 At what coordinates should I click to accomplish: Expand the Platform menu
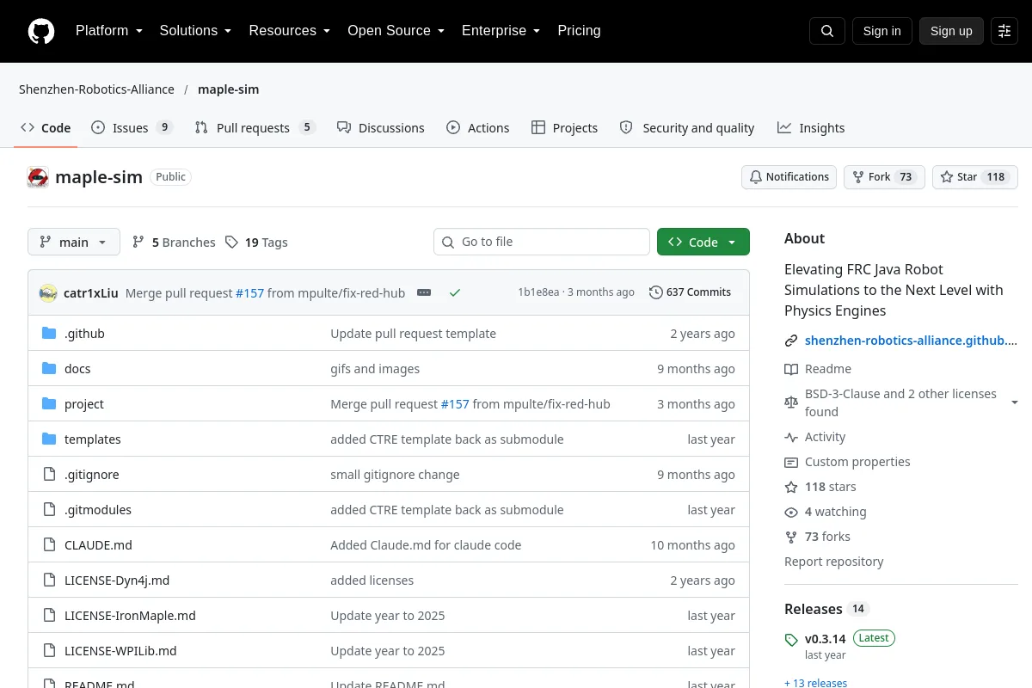[x=109, y=31]
